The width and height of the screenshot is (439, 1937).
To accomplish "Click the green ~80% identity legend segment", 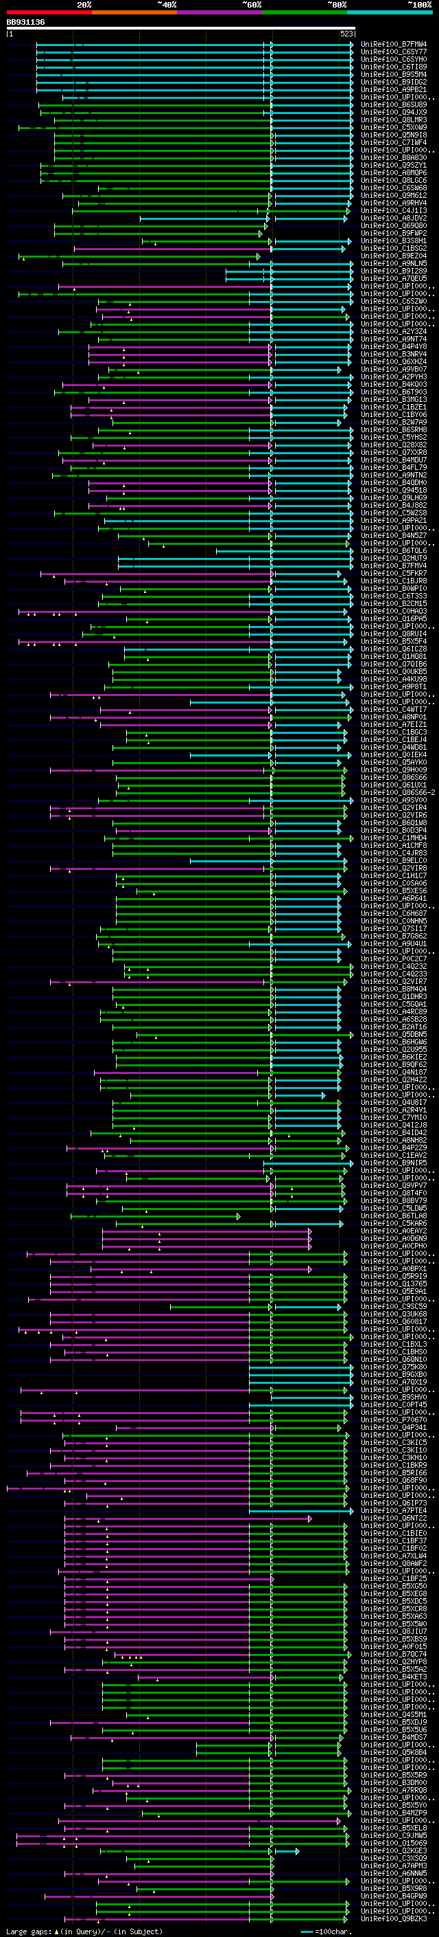I will 305,13.
